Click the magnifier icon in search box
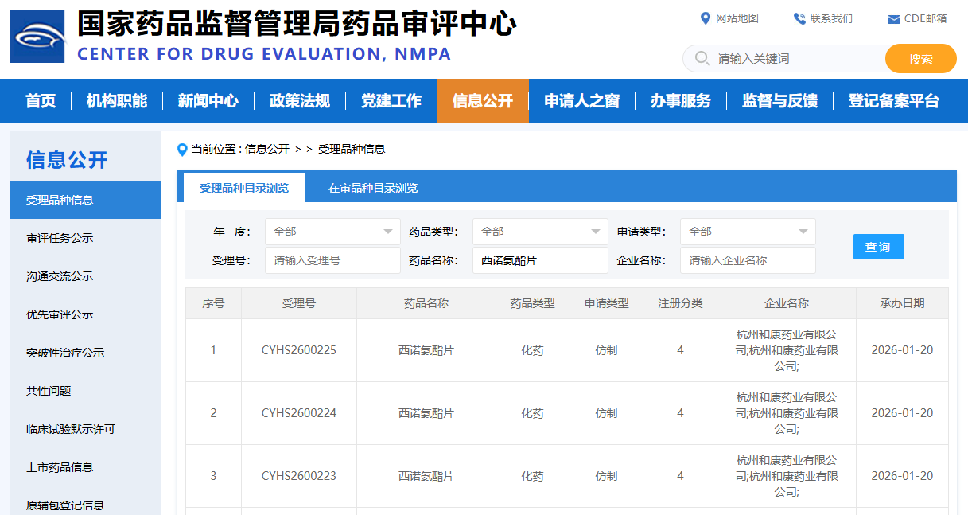The image size is (968, 515). (x=702, y=58)
